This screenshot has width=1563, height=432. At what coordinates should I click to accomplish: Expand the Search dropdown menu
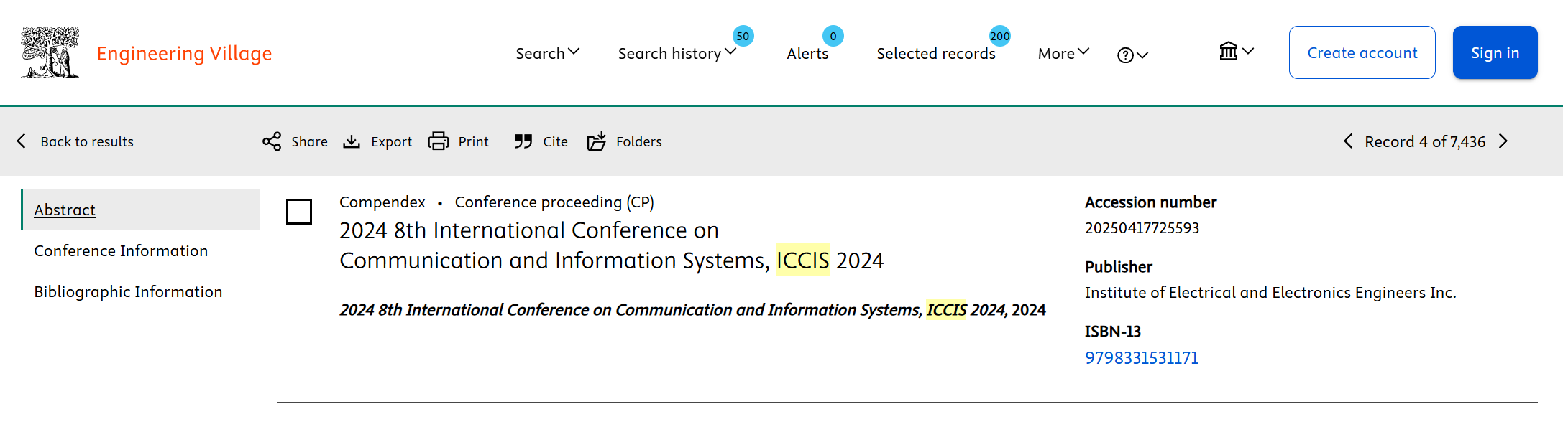coord(548,53)
